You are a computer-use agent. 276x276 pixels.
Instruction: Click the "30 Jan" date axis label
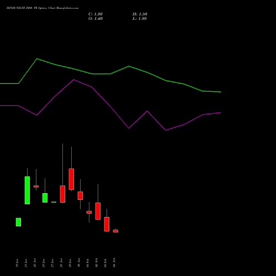click(79, 263)
